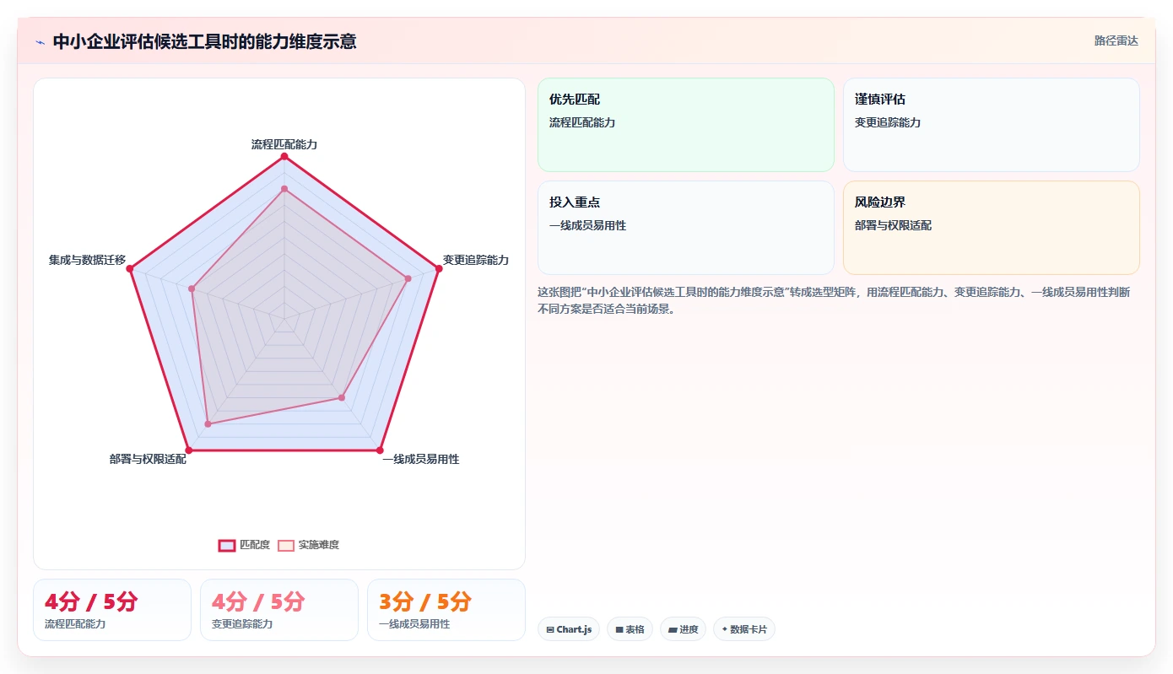
Task: Click the 4分 / 5分 流程匹配能力 score card
Action: (x=112, y=610)
